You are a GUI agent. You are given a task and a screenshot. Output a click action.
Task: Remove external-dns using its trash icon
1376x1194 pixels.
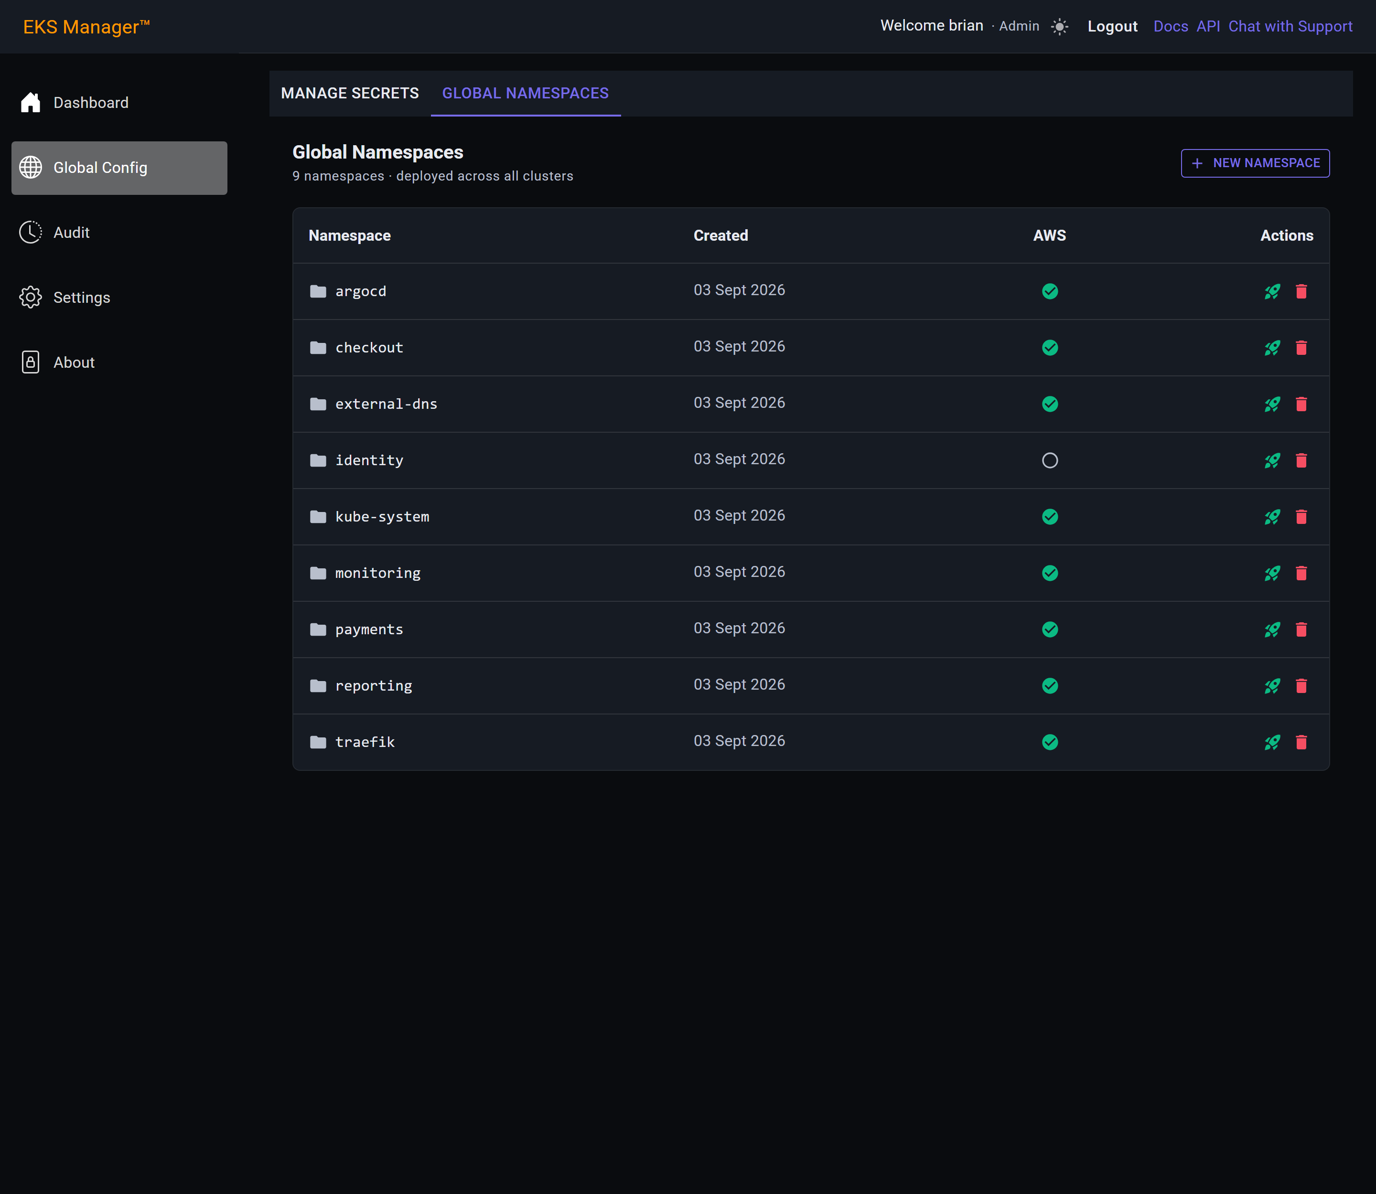[1301, 404]
